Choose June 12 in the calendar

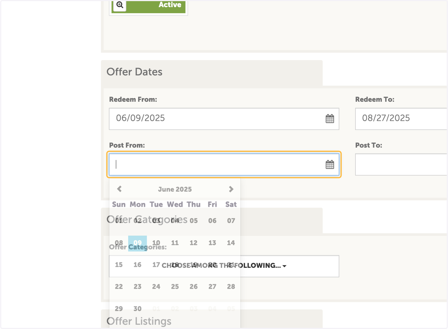193,243
